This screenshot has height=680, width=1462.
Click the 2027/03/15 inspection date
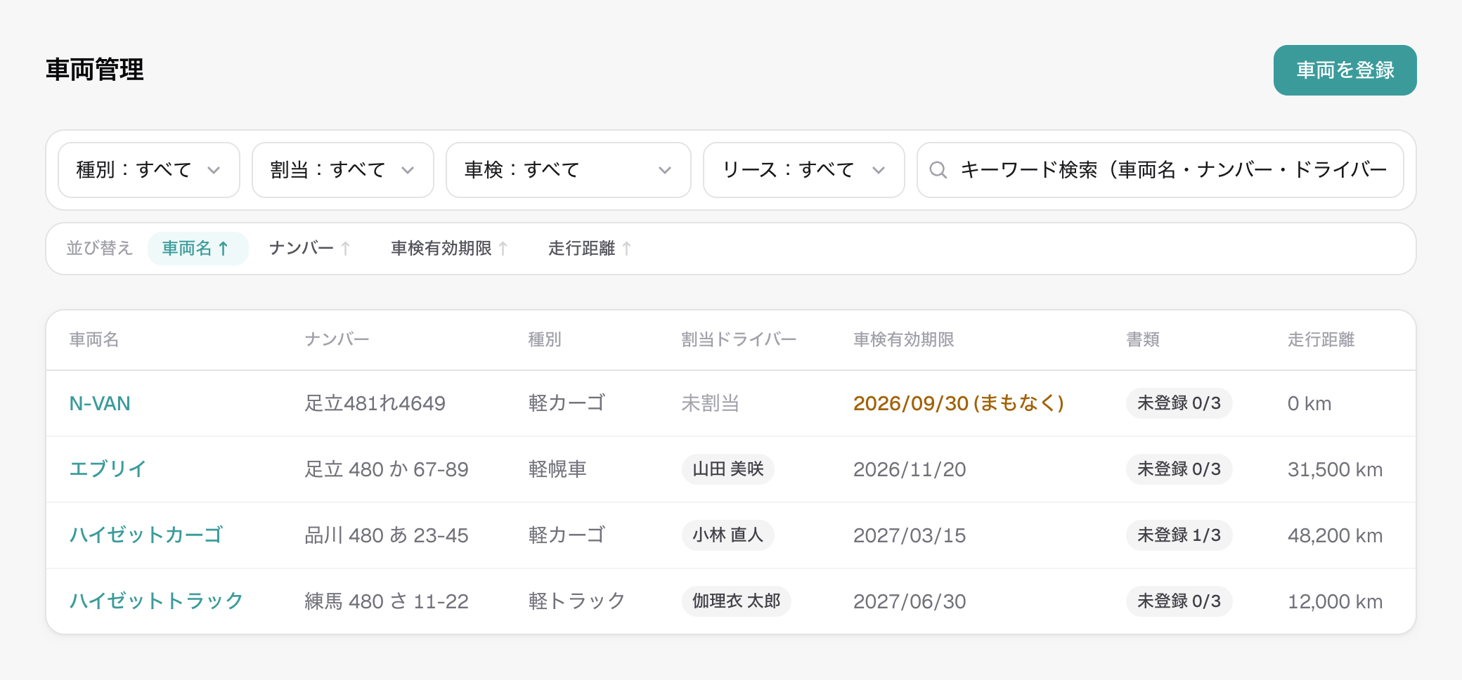pyautogui.click(x=910, y=535)
